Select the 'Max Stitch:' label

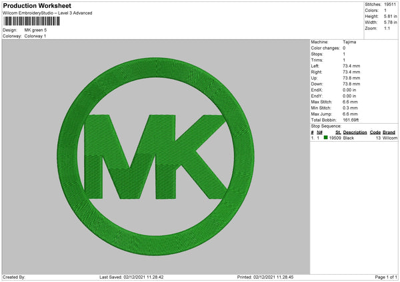(x=321, y=102)
